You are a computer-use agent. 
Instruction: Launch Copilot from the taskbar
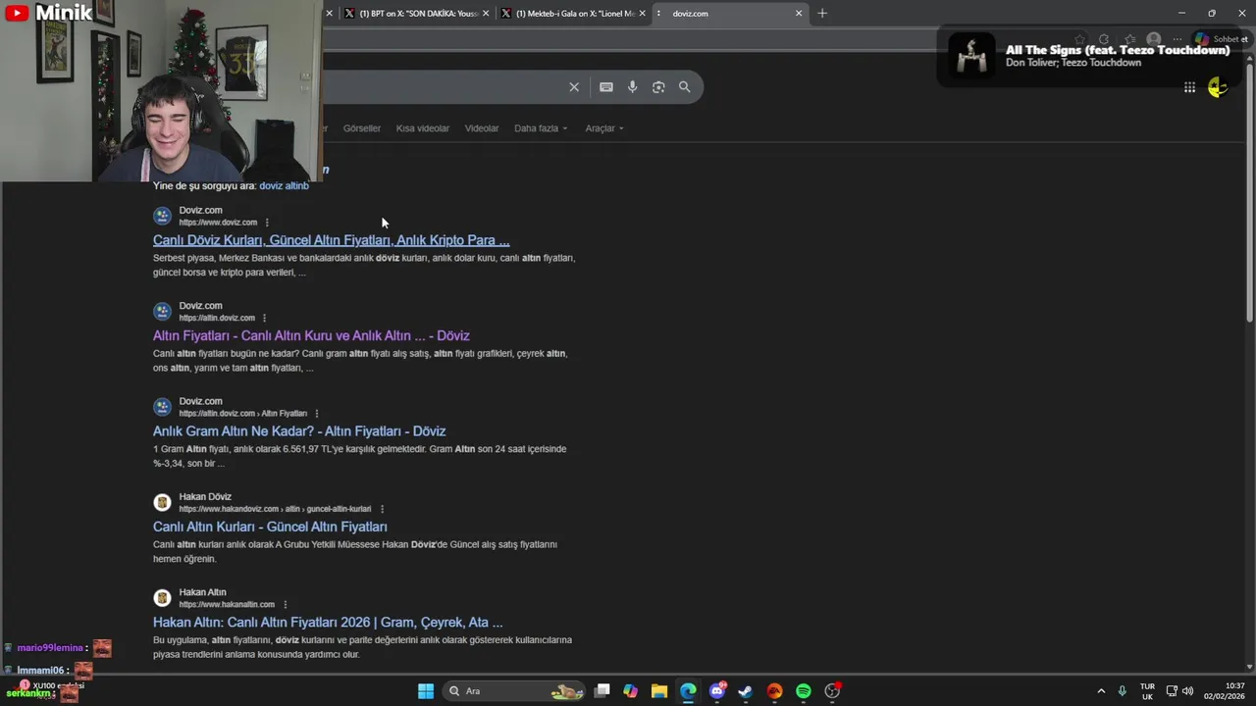click(x=630, y=691)
